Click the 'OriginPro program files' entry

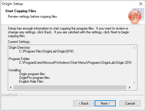coord(34,78)
